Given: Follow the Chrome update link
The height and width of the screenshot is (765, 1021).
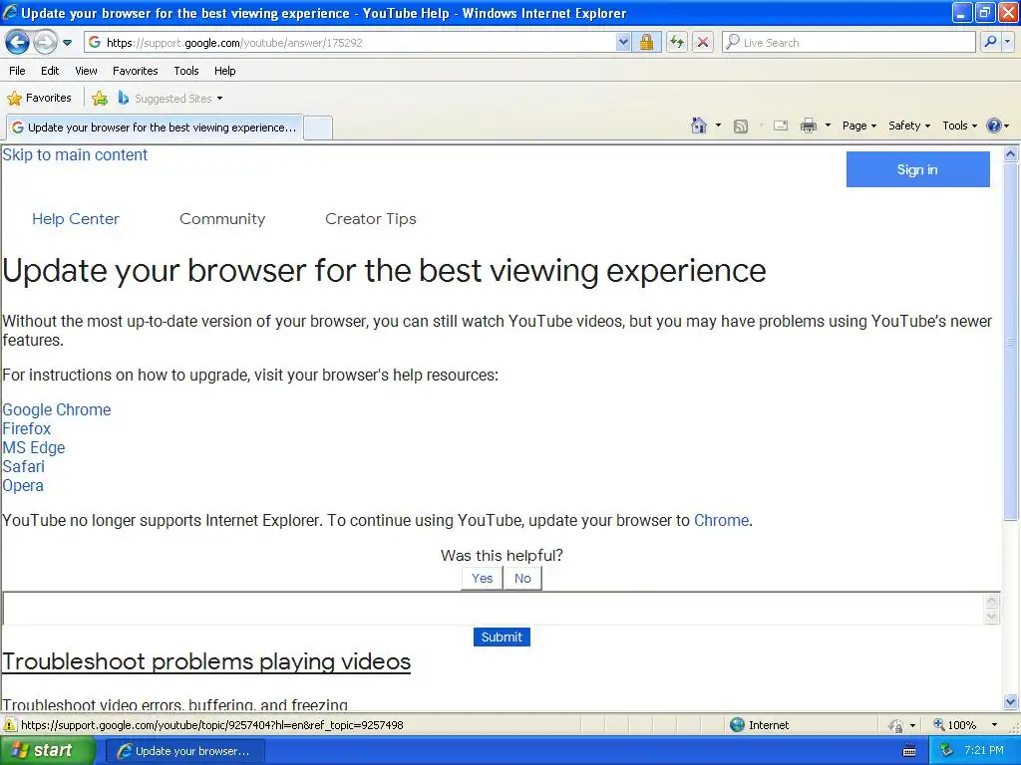Looking at the screenshot, I should pos(721,520).
